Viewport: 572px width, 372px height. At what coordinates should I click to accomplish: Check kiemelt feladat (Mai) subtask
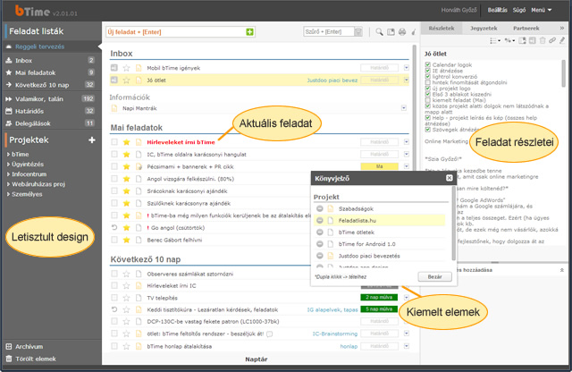pos(427,100)
